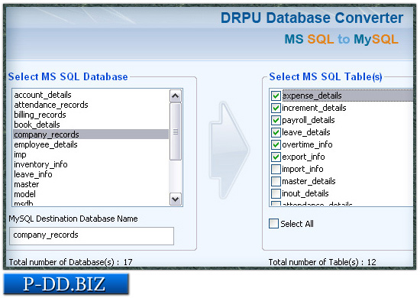Screen dimensions: 420x298
Task: Click the import_info table name
Action: tap(302, 169)
